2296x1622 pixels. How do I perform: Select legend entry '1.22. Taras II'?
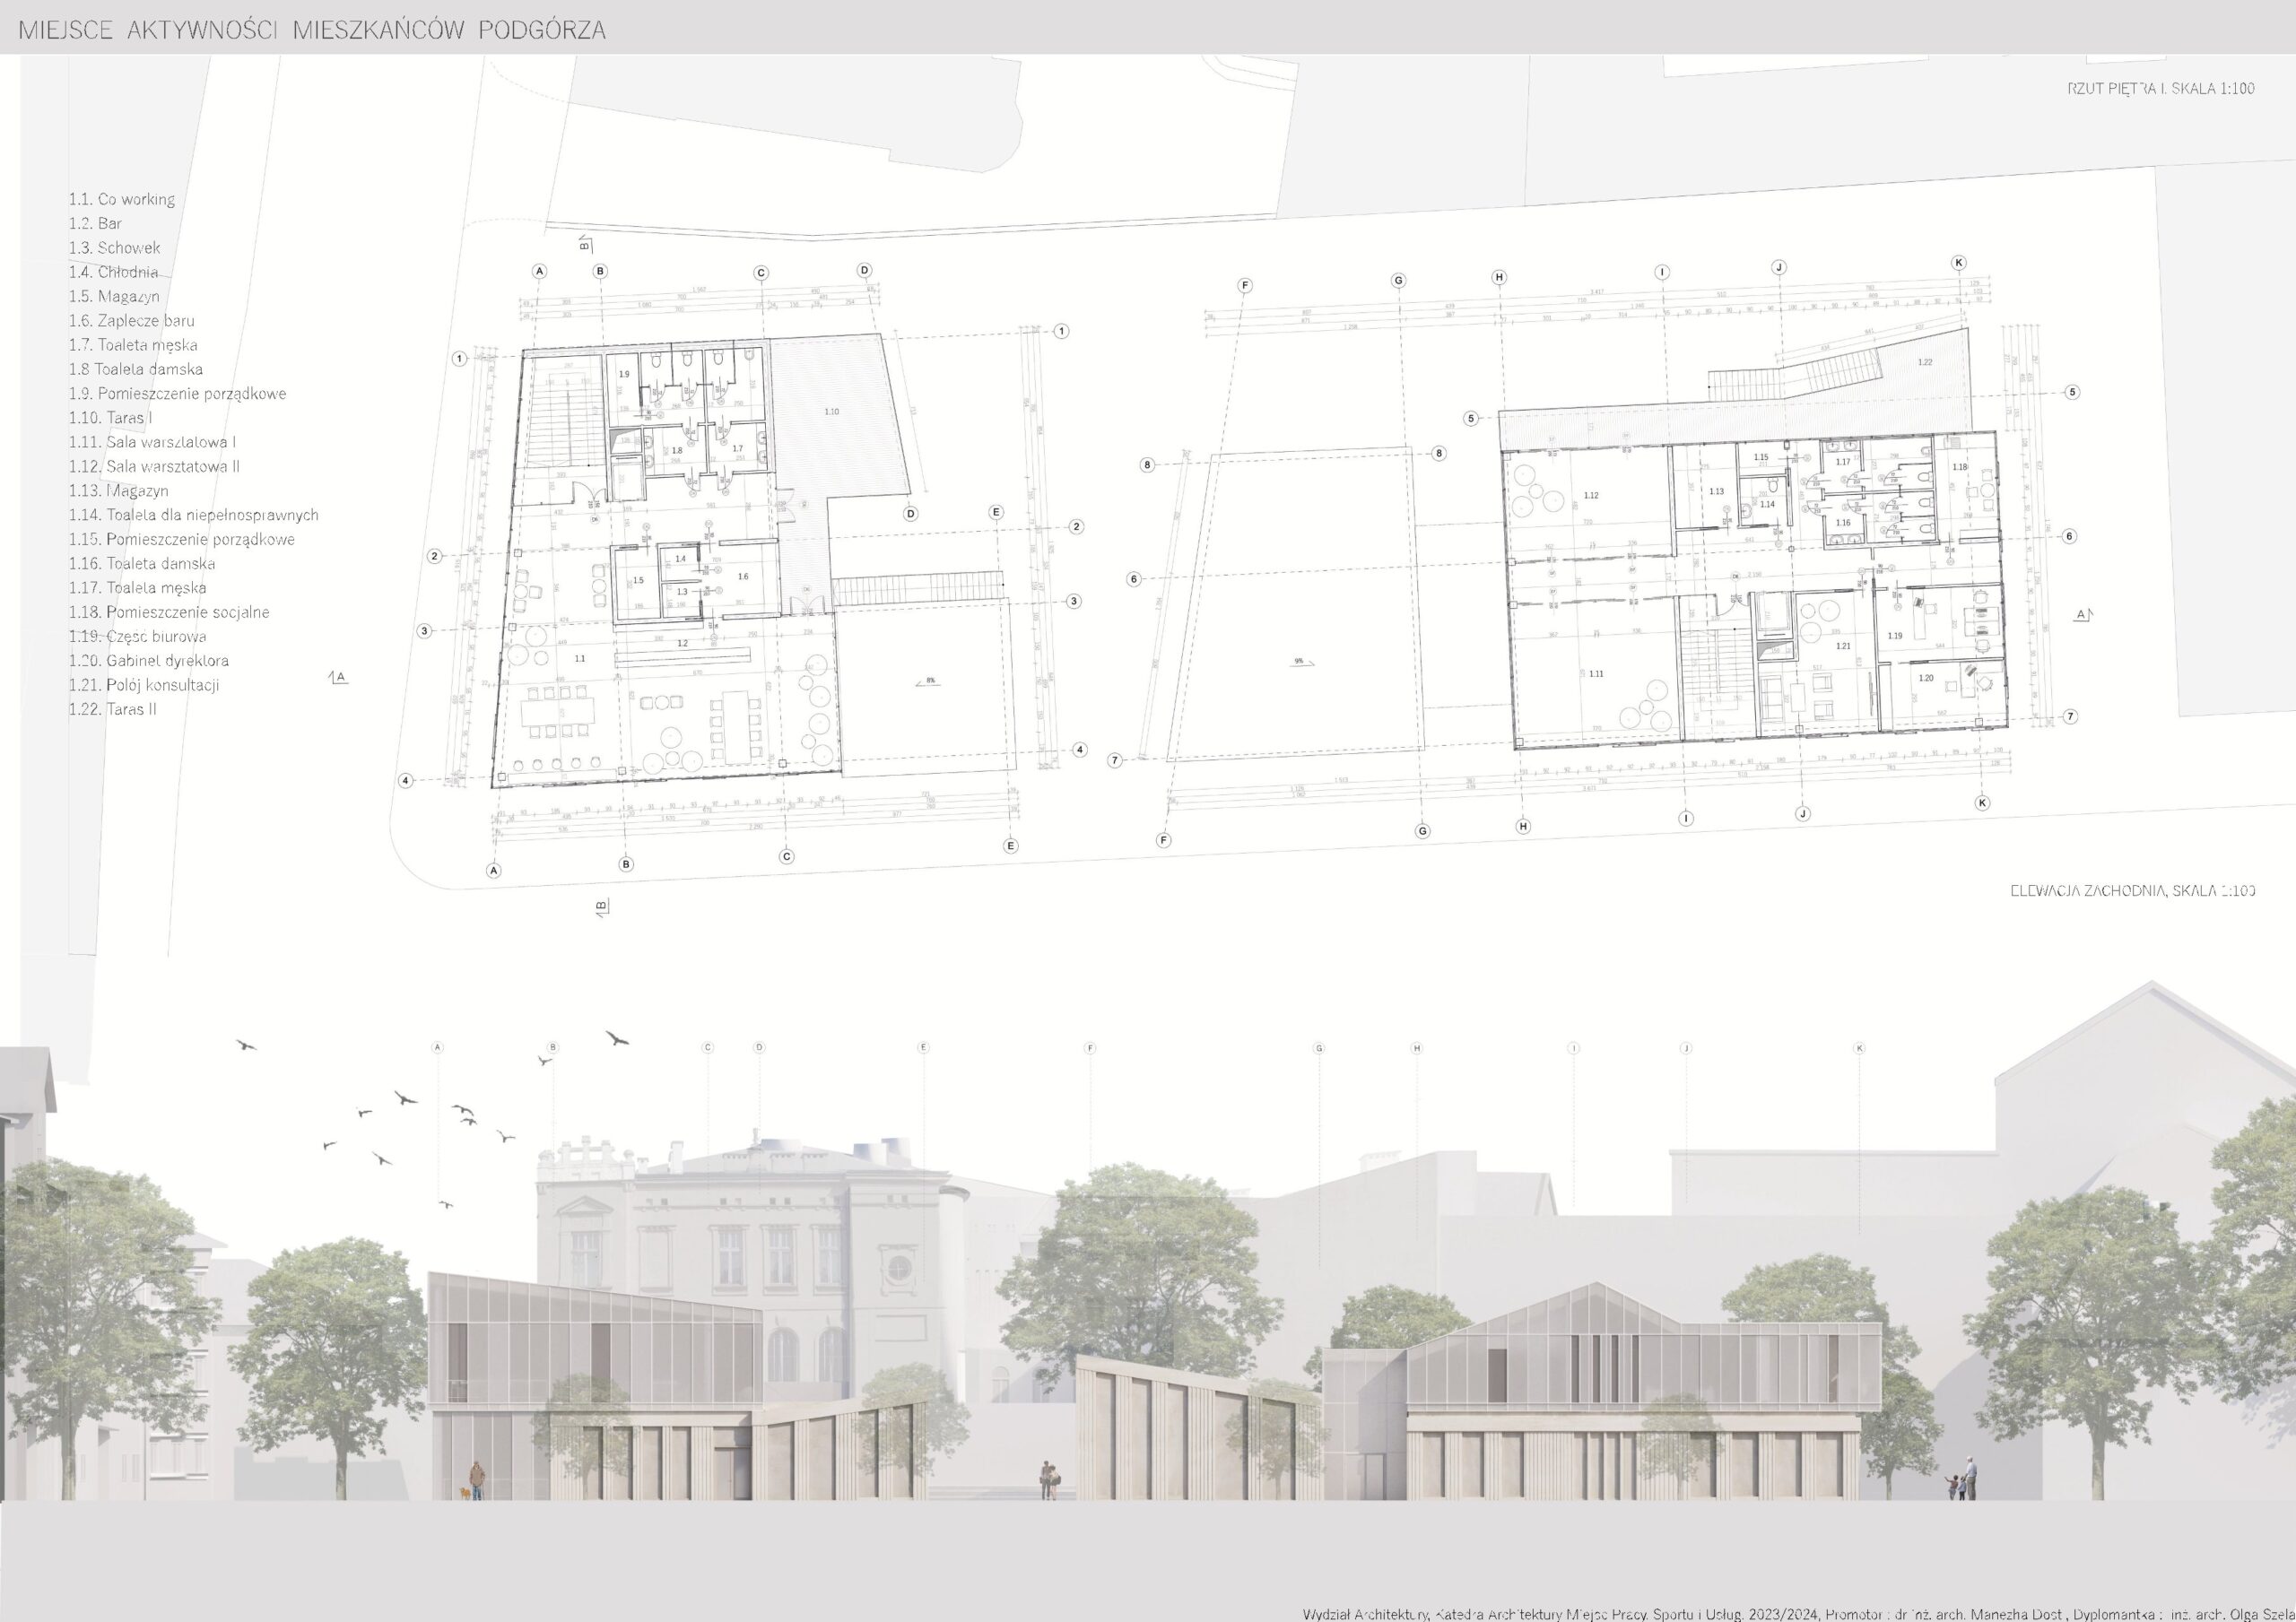pos(113,709)
